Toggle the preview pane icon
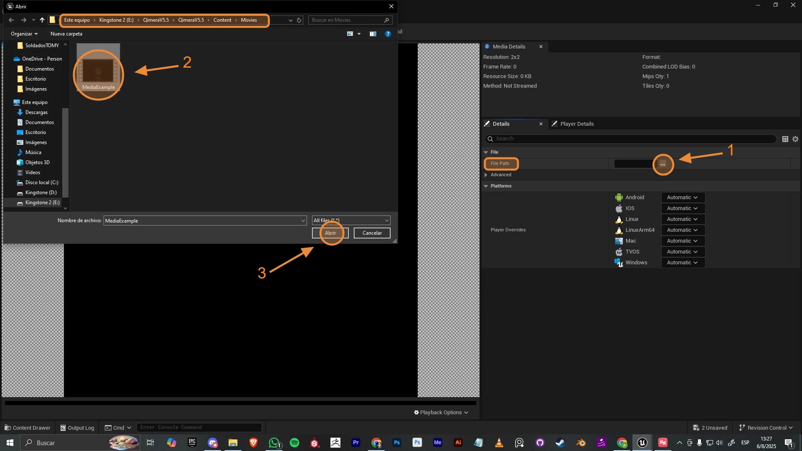The image size is (802, 451). [373, 34]
